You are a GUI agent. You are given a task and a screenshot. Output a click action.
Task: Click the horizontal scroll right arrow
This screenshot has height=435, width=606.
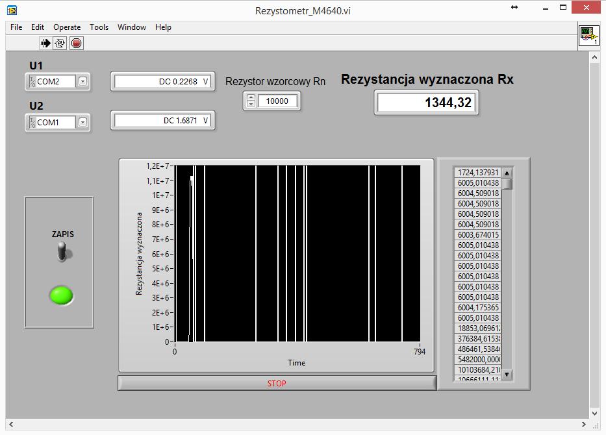pos(583,424)
